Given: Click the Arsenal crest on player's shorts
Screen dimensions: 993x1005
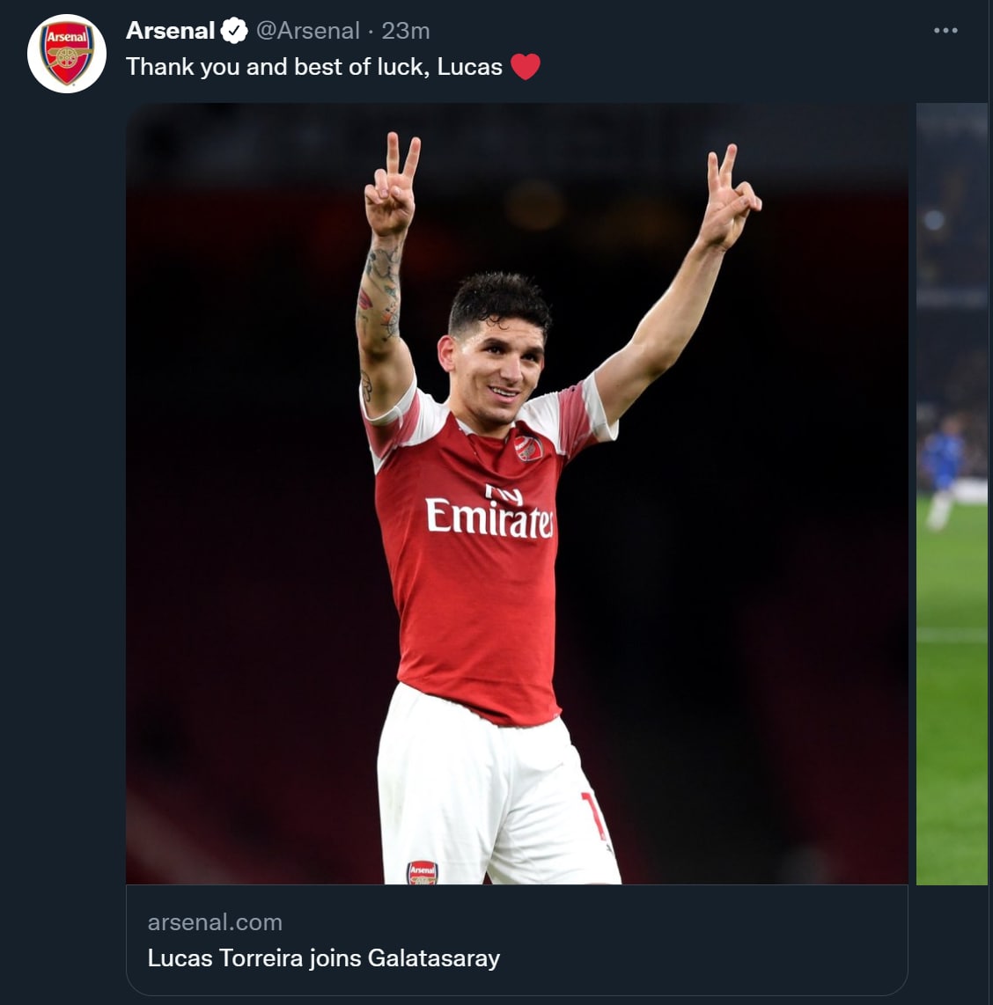Looking at the screenshot, I should [422, 872].
